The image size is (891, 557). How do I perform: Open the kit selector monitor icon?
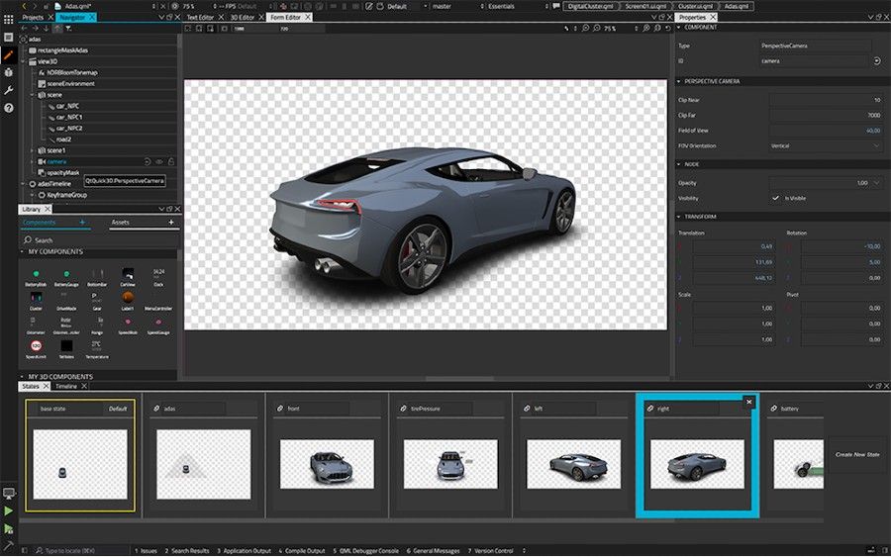tap(9, 493)
